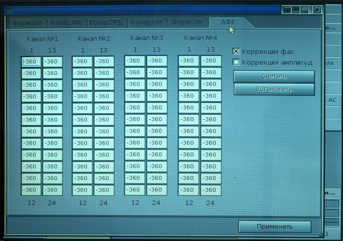Select Канал №3 element 12 value field
The height and width of the screenshot is (241, 343).
click(x=135, y=190)
